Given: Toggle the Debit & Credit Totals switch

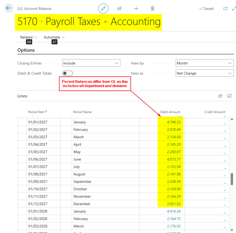Looking at the screenshot, I should [x=67, y=73].
